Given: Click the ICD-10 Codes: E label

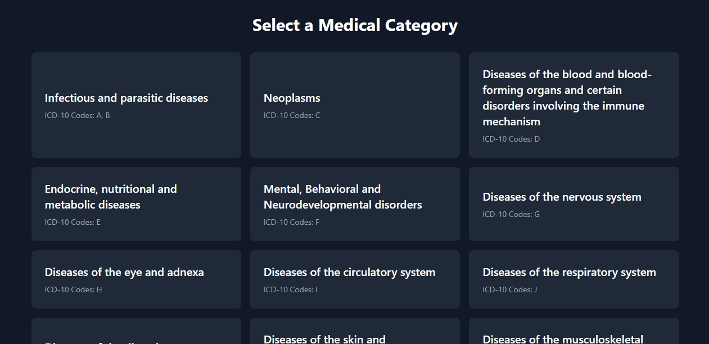Looking at the screenshot, I should [x=73, y=222].
